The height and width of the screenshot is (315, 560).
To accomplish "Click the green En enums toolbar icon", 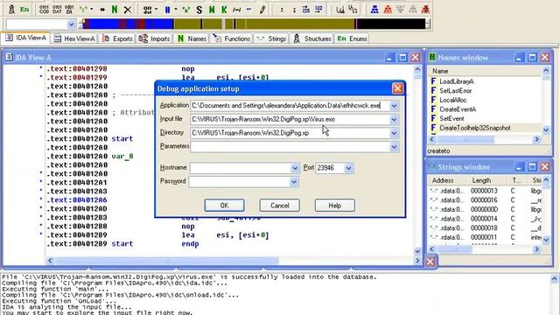I will tap(24, 10).
